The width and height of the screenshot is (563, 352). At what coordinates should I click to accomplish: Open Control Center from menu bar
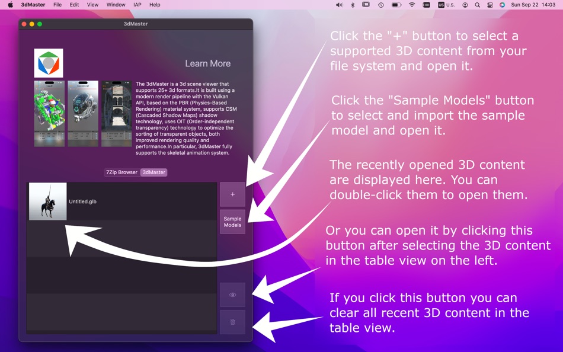click(490, 5)
